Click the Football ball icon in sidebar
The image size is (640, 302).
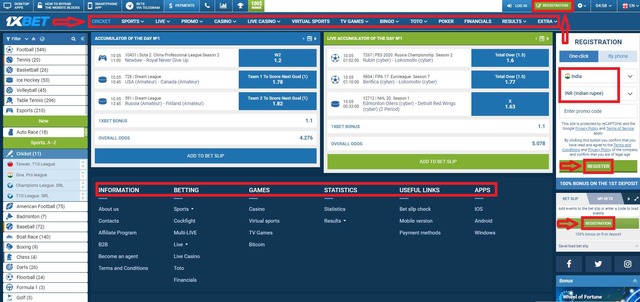click(9, 50)
